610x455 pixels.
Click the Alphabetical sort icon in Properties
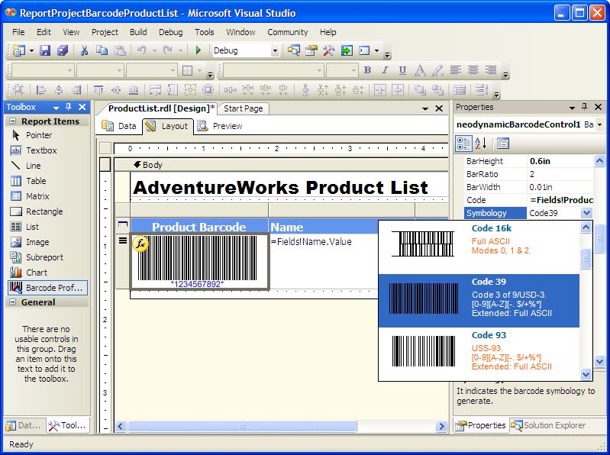point(481,143)
